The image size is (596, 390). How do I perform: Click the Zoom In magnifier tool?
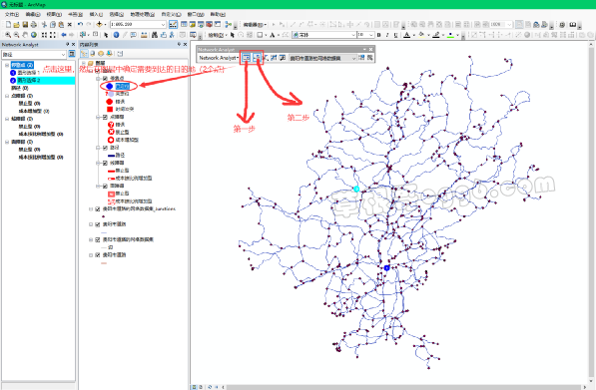pyautogui.click(x=7, y=35)
